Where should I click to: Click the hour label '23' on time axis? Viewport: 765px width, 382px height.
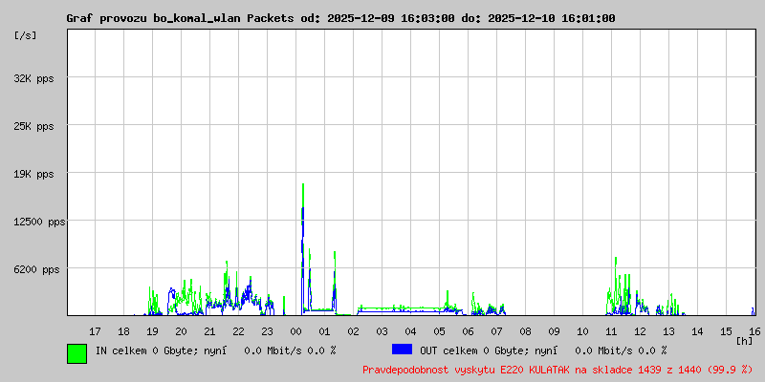[267, 331]
